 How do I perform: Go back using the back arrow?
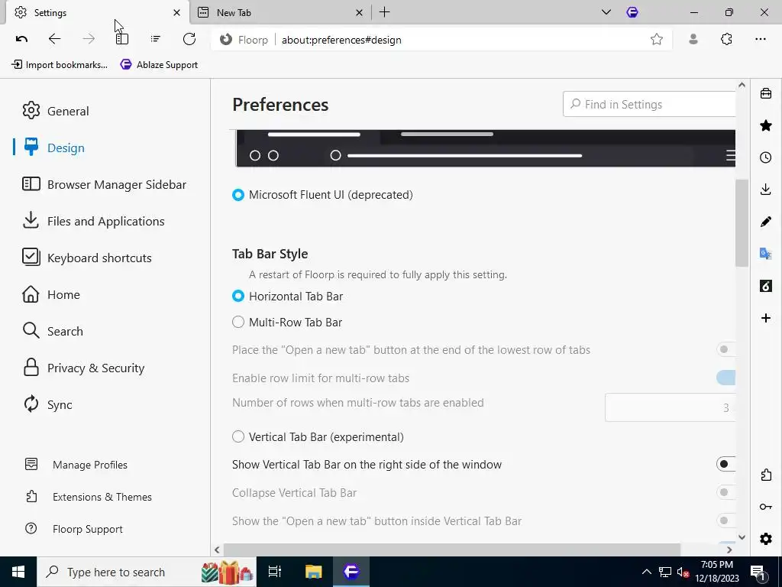click(54, 39)
